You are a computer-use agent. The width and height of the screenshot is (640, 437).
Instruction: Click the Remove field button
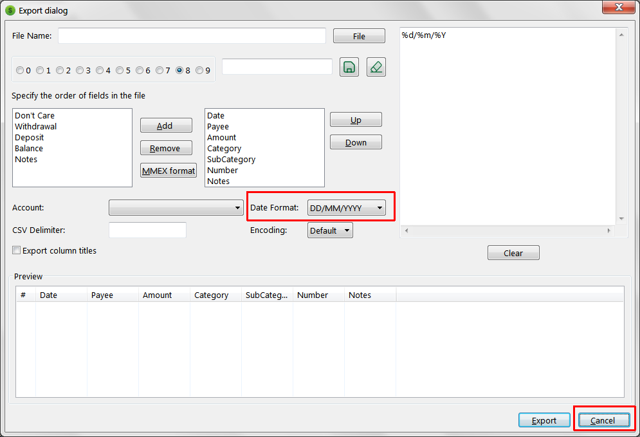tap(166, 148)
